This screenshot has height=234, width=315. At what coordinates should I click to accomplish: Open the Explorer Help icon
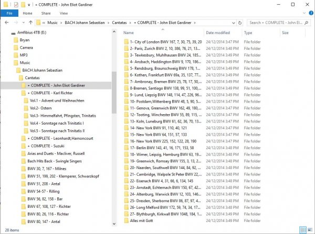[x=310, y=13]
